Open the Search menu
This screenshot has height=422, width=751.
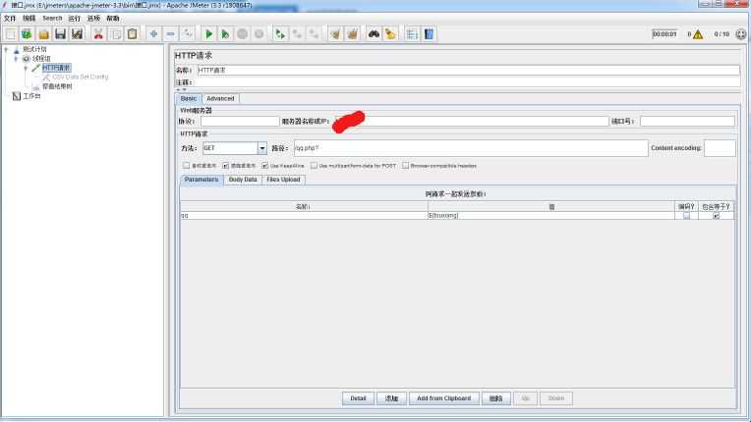tap(52, 19)
